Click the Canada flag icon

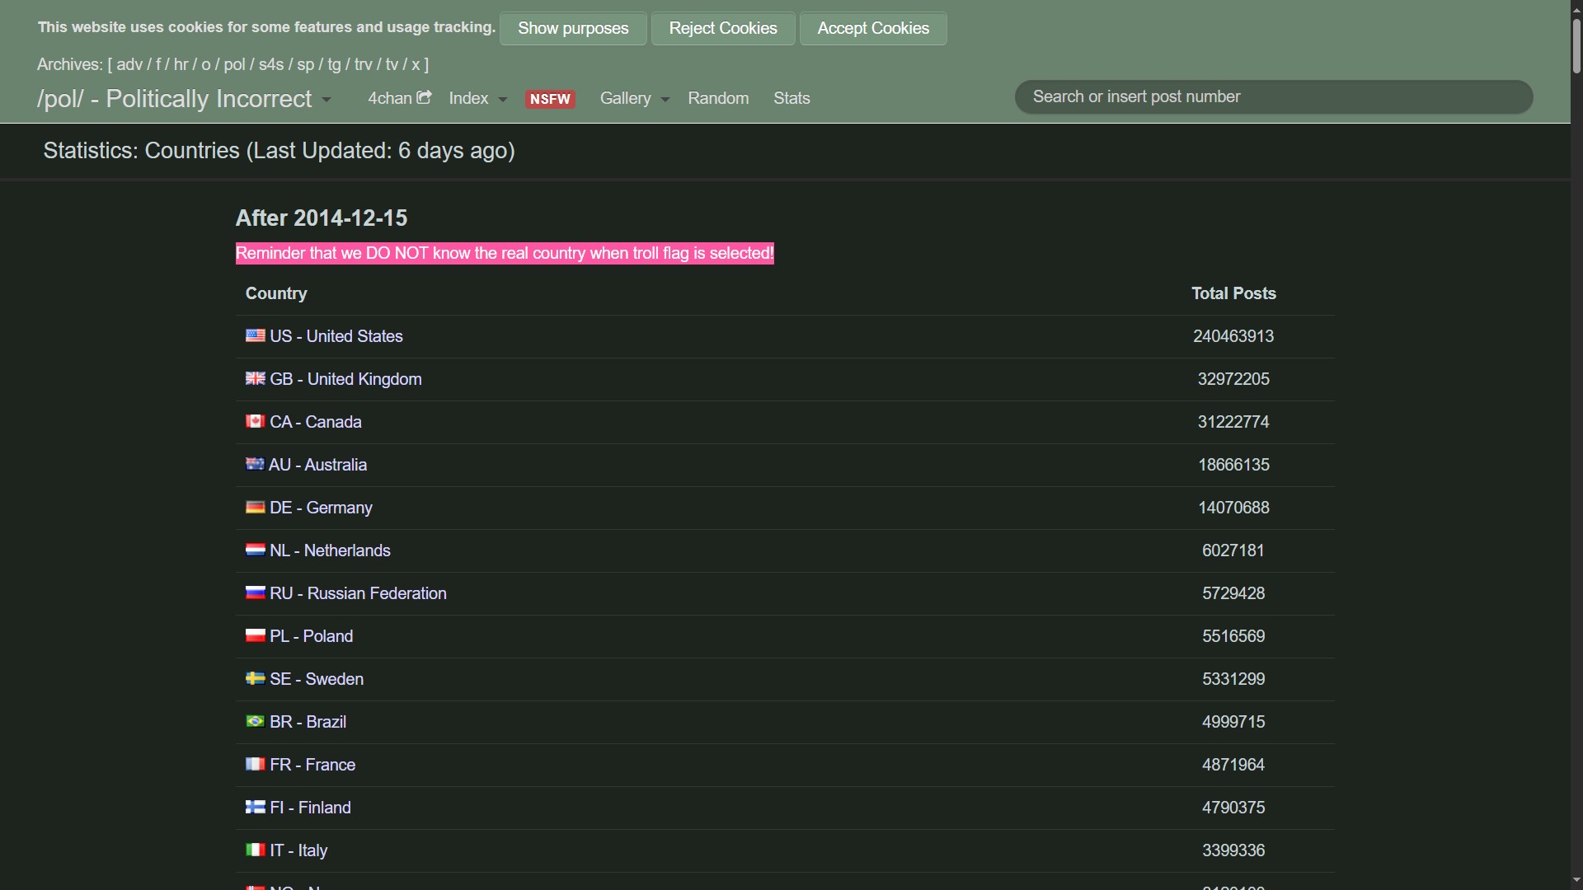(255, 421)
